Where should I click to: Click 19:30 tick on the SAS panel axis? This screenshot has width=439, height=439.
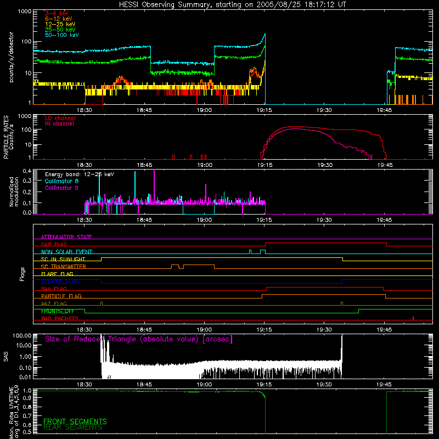coord(324,385)
